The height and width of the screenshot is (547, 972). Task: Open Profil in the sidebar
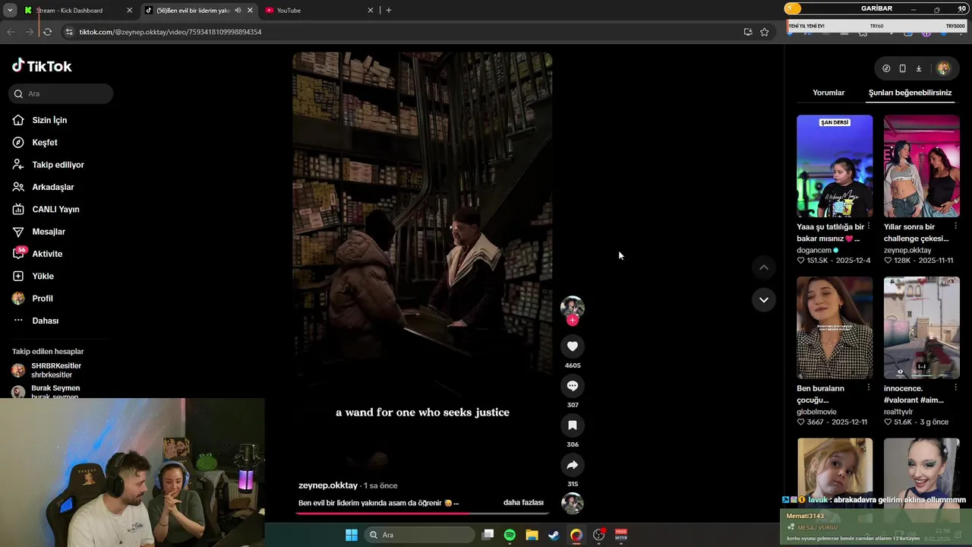(x=42, y=299)
